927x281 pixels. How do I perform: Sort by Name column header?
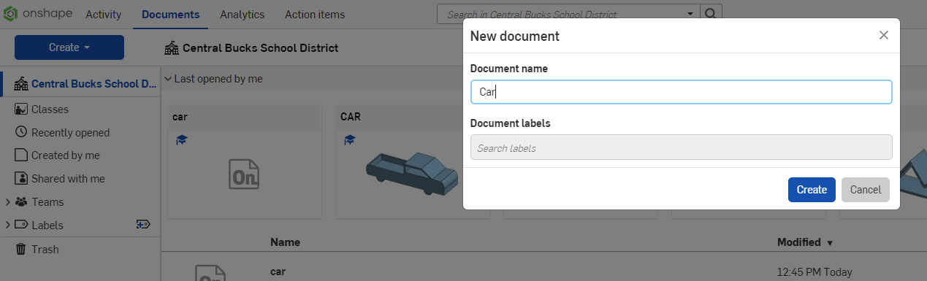pos(285,242)
